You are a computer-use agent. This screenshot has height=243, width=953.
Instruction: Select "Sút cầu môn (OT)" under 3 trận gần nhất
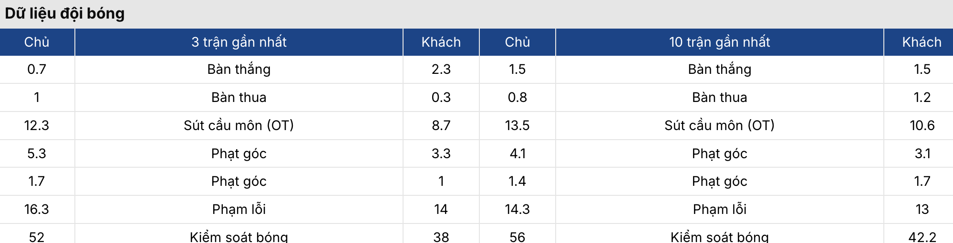(x=238, y=125)
